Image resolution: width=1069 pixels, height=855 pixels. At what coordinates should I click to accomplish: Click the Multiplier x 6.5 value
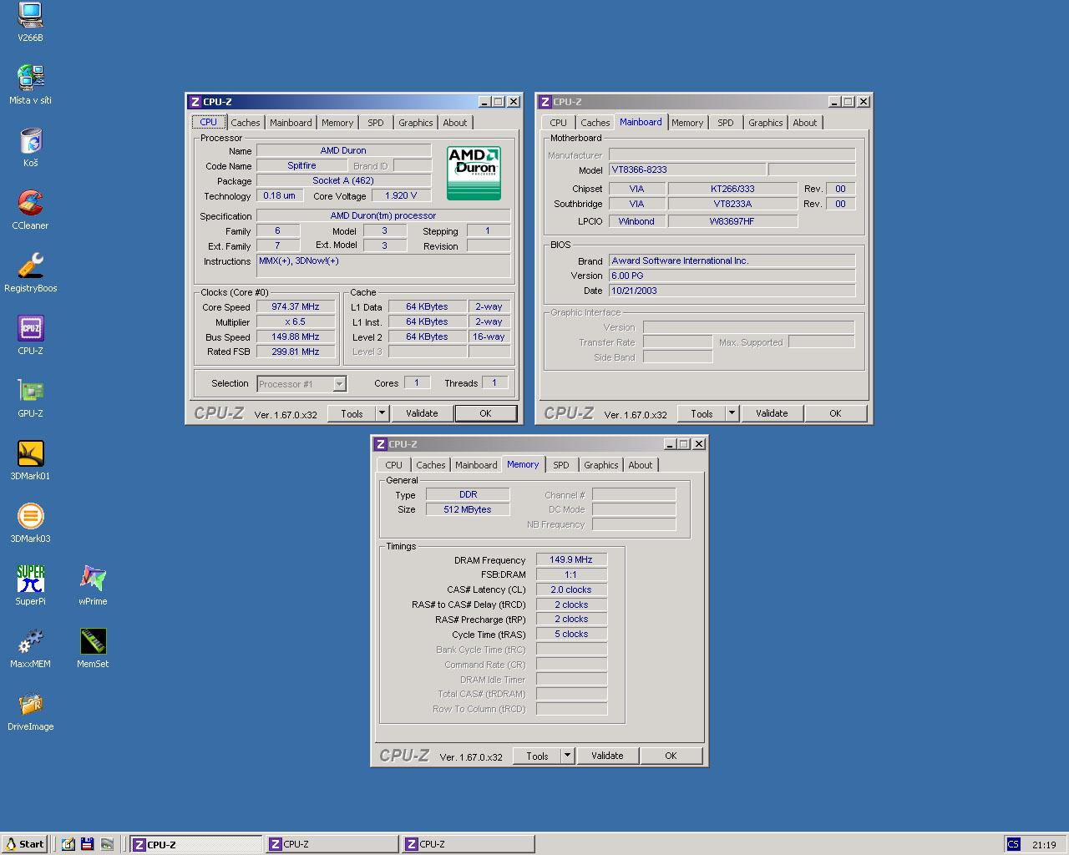(296, 321)
